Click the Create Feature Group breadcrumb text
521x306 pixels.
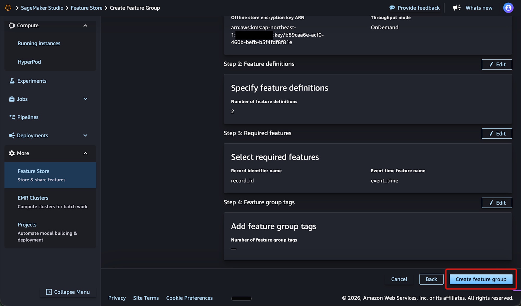coord(135,8)
